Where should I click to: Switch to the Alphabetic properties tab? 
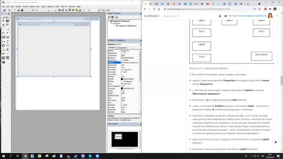[112, 47]
